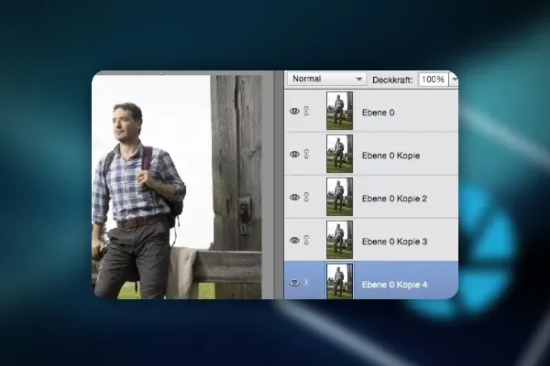This screenshot has height=366, width=550.
Task: Click link icon on Ebene 0 Kopie 3
Action: [x=306, y=240]
